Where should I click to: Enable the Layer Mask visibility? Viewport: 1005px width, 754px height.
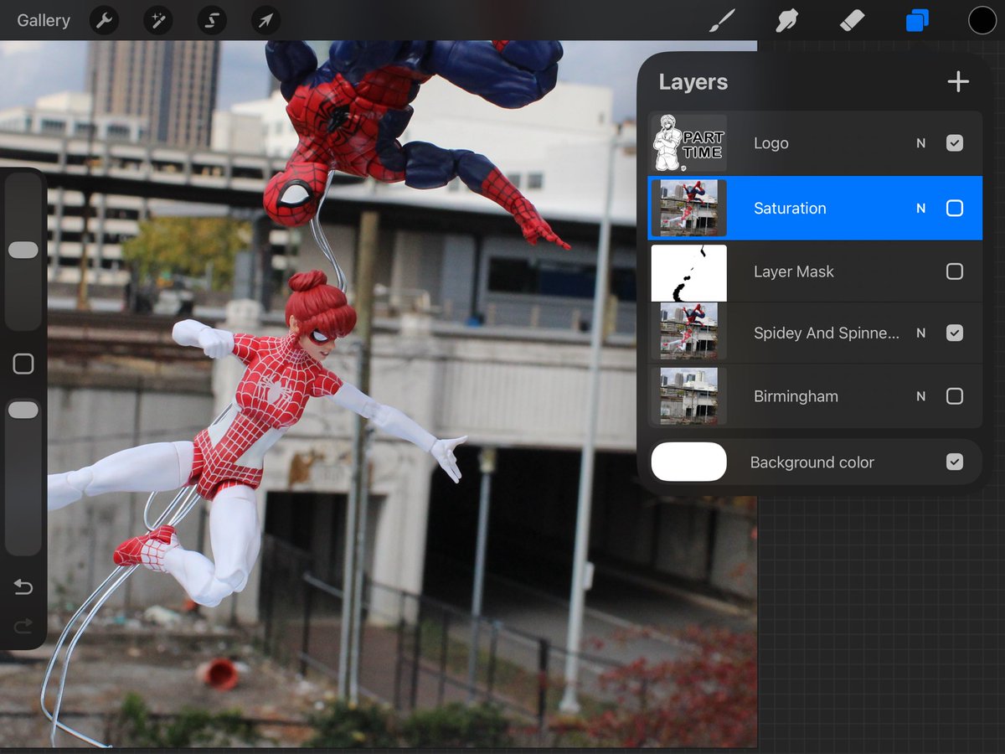(x=955, y=271)
